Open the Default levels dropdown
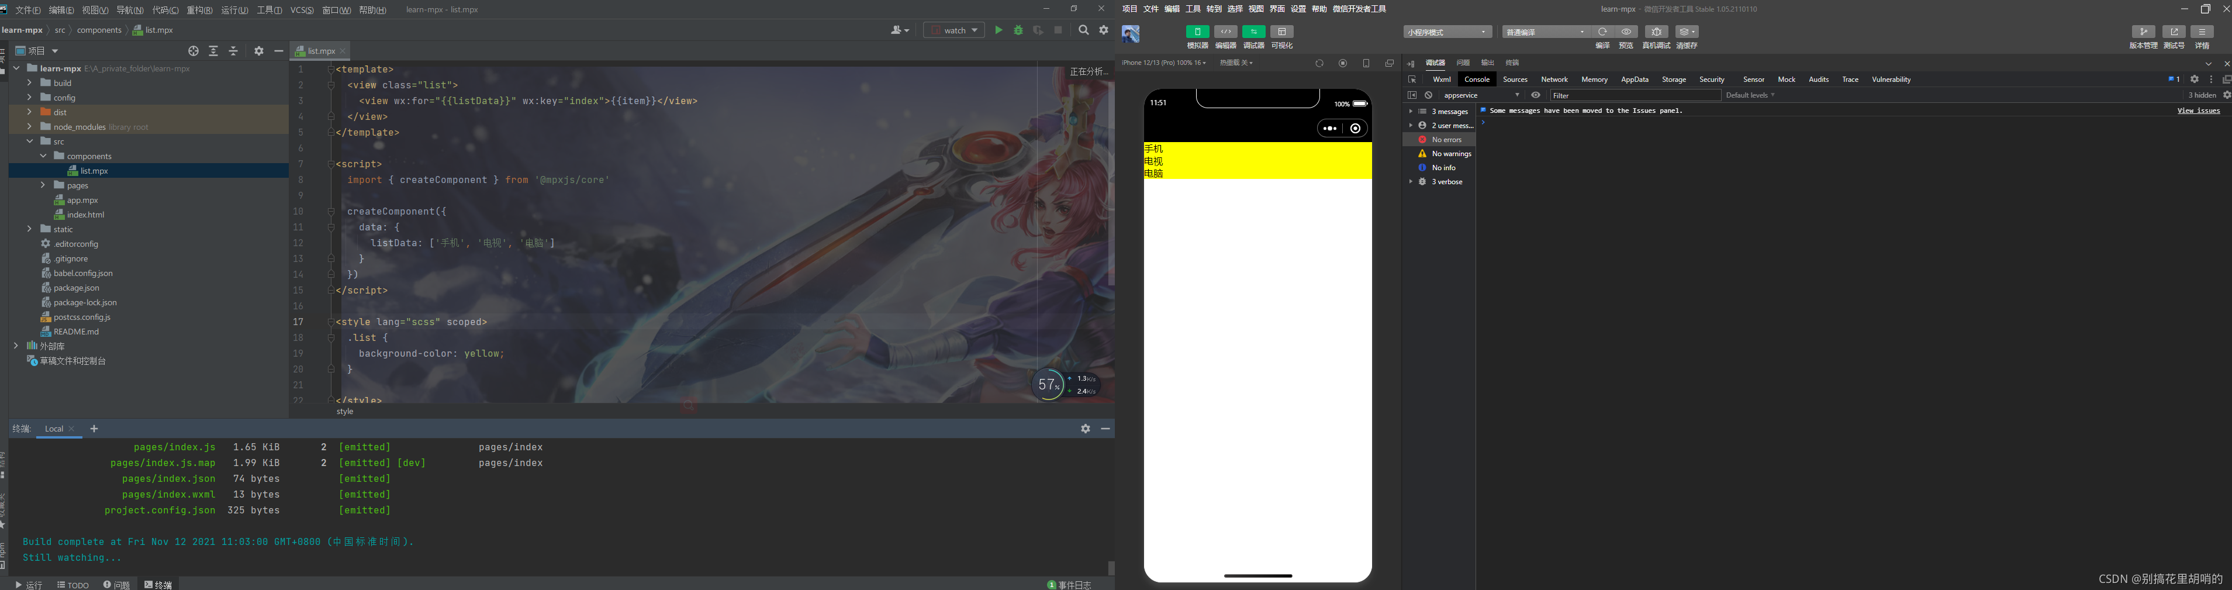Image resolution: width=2232 pixels, height=590 pixels. pos(1750,95)
